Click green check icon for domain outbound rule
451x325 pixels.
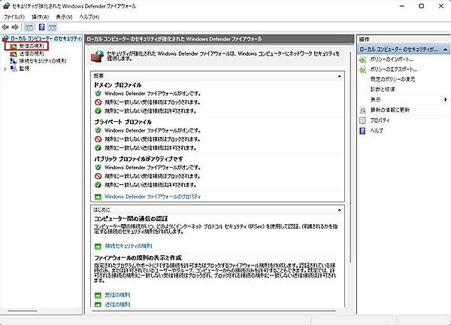(x=98, y=111)
